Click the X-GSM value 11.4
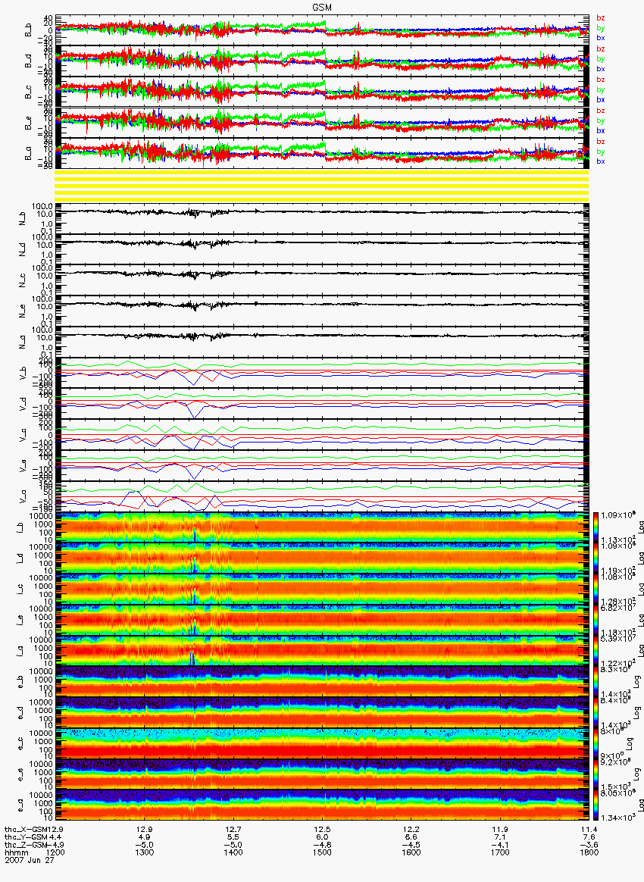Image resolution: width=644 pixels, height=882 pixels. click(x=589, y=830)
